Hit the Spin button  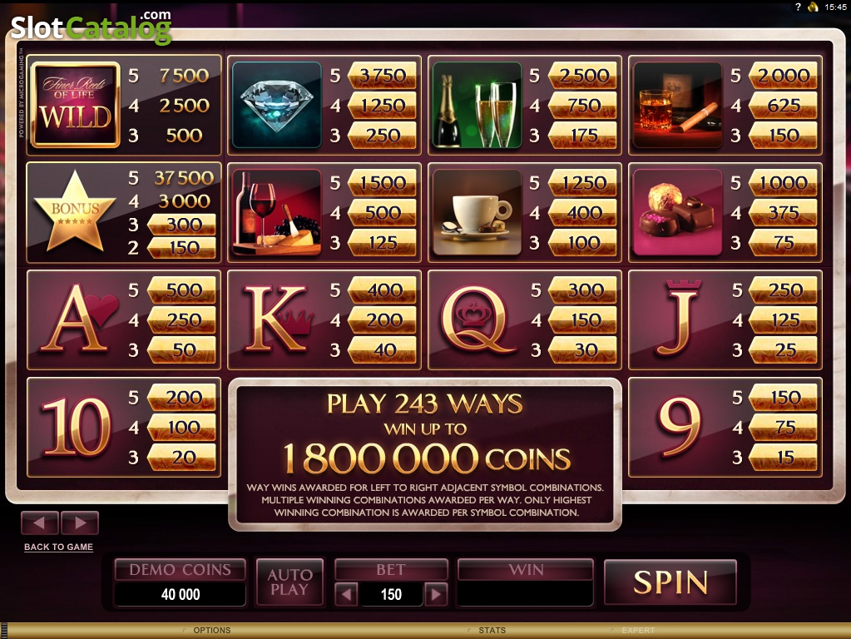(x=670, y=582)
